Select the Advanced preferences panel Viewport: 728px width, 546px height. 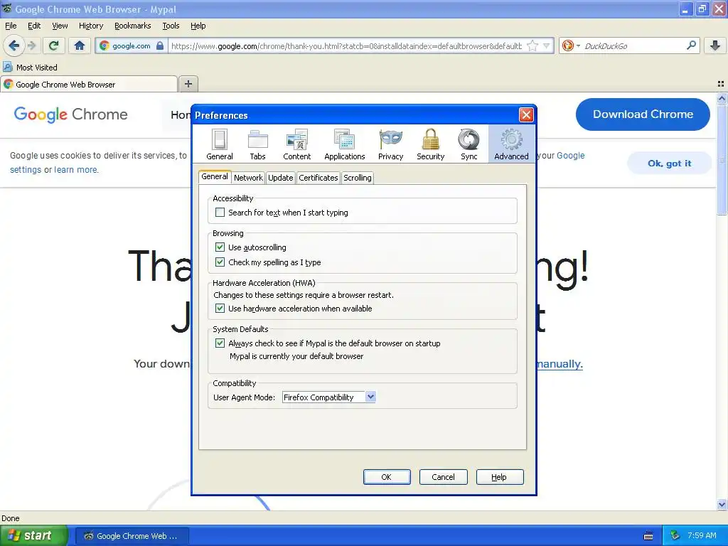tap(511, 144)
